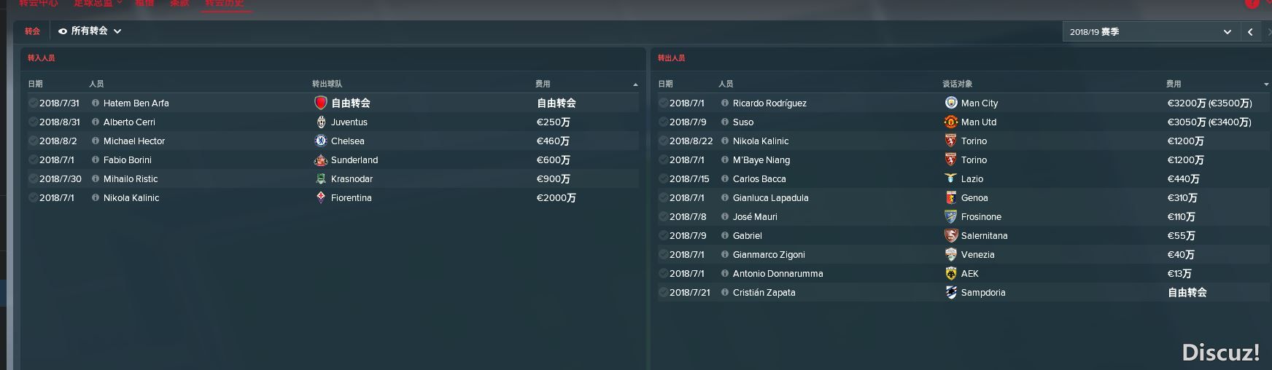1272x370 pixels.
Task: Click the Man Utd club badge icon
Action: click(x=951, y=122)
